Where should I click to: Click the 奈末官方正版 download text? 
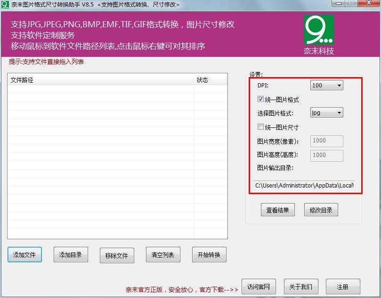tap(182, 290)
